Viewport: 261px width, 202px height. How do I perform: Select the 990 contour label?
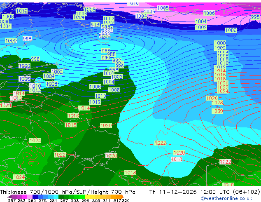[x=106, y=58]
